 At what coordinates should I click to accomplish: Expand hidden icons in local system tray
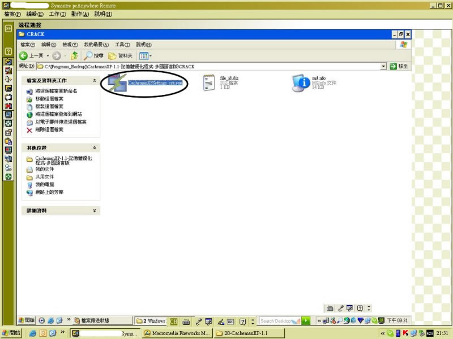383,333
